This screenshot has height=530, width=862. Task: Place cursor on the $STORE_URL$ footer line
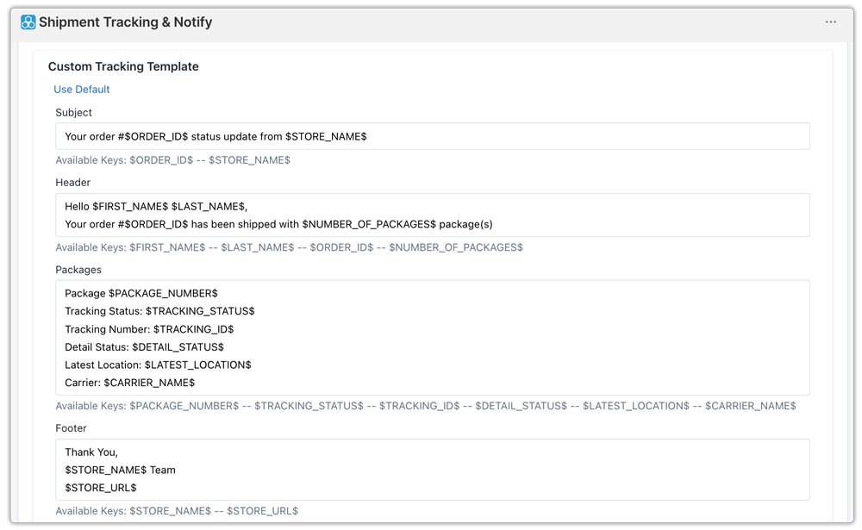(101, 488)
